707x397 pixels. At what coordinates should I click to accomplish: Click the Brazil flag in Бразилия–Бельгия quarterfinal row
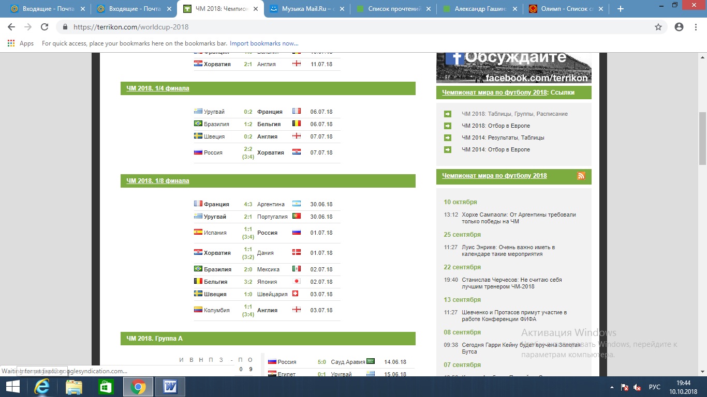click(198, 124)
